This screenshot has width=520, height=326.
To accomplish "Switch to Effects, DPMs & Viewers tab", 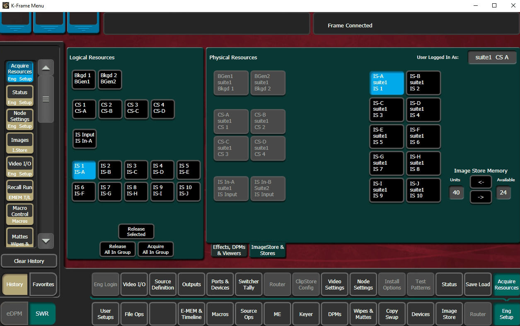I will (229, 250).
